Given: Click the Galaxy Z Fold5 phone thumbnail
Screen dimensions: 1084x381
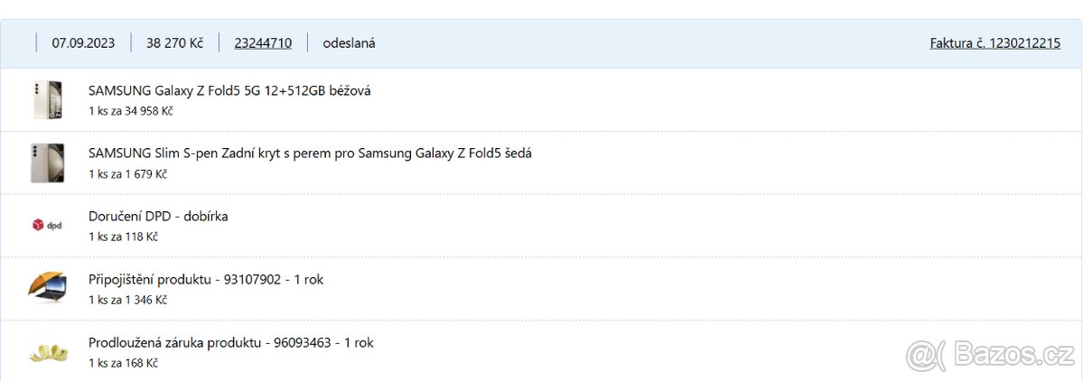Looking at the screenshot, I should [46, 99].
